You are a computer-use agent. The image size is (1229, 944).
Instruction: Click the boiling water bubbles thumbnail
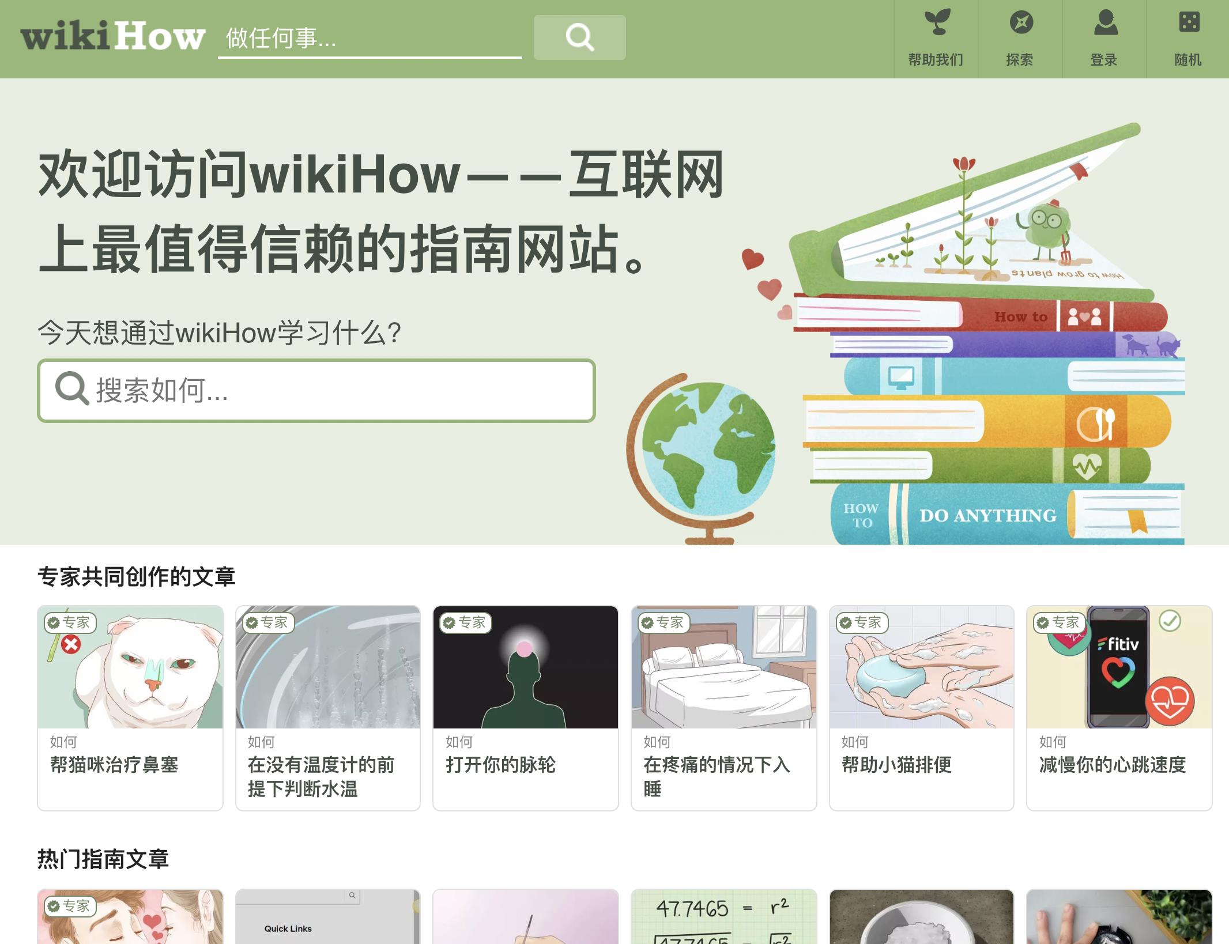[328, 667]
